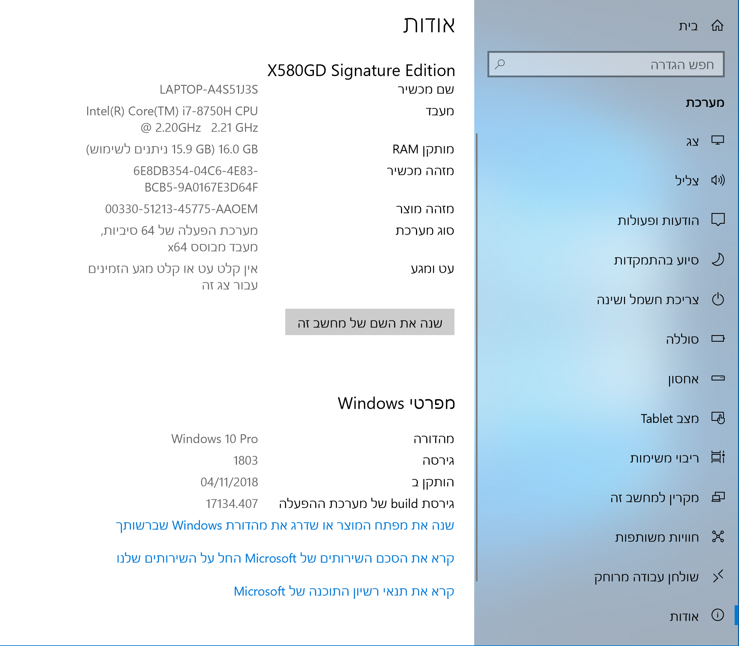Click the Display (צג) monitor icon
The height and width of the screenshot is (646, 739).
tap(717, 140)
